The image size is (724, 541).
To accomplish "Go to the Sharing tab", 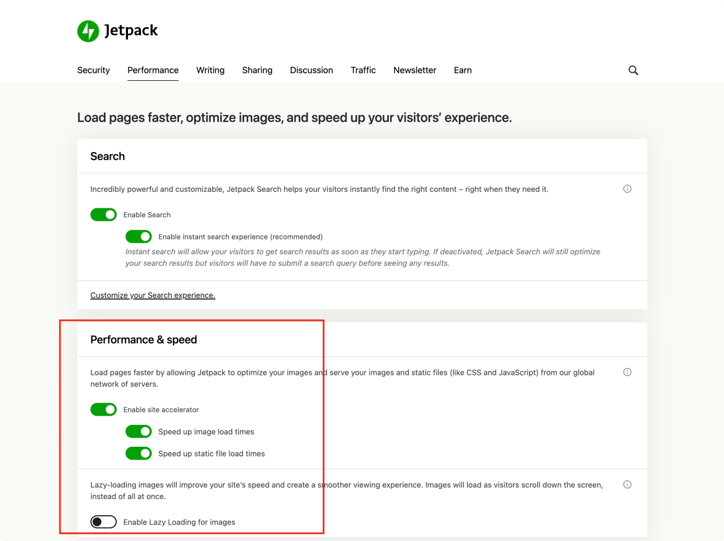I will coord(257,70).
